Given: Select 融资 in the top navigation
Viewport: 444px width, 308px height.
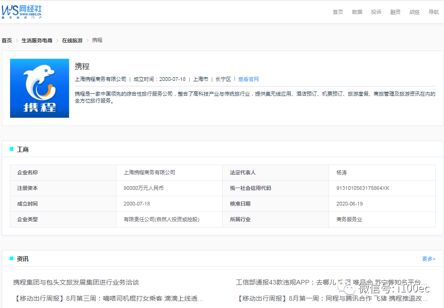Looking at the screenshot, I should click(395, 12).
